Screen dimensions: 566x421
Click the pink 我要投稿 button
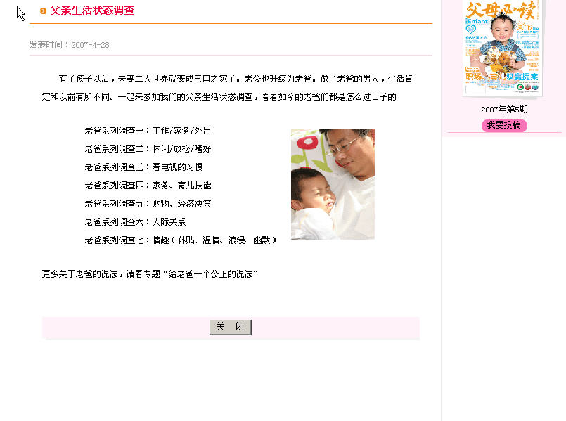(x=504, y=125)
